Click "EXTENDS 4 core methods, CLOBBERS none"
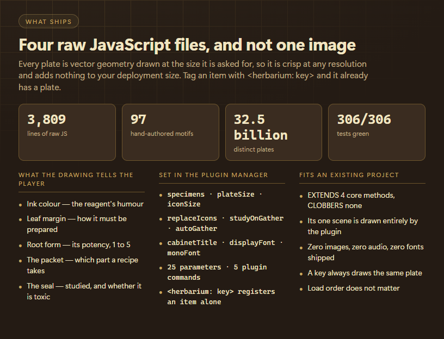 pyautogui.click(x=351, y=200)
